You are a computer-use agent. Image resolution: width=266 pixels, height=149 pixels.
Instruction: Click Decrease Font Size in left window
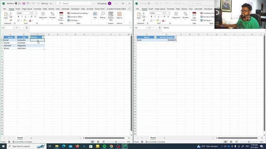[35, 17]
